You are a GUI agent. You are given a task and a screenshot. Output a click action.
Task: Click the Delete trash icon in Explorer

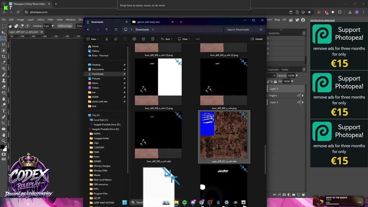point(153,39)
